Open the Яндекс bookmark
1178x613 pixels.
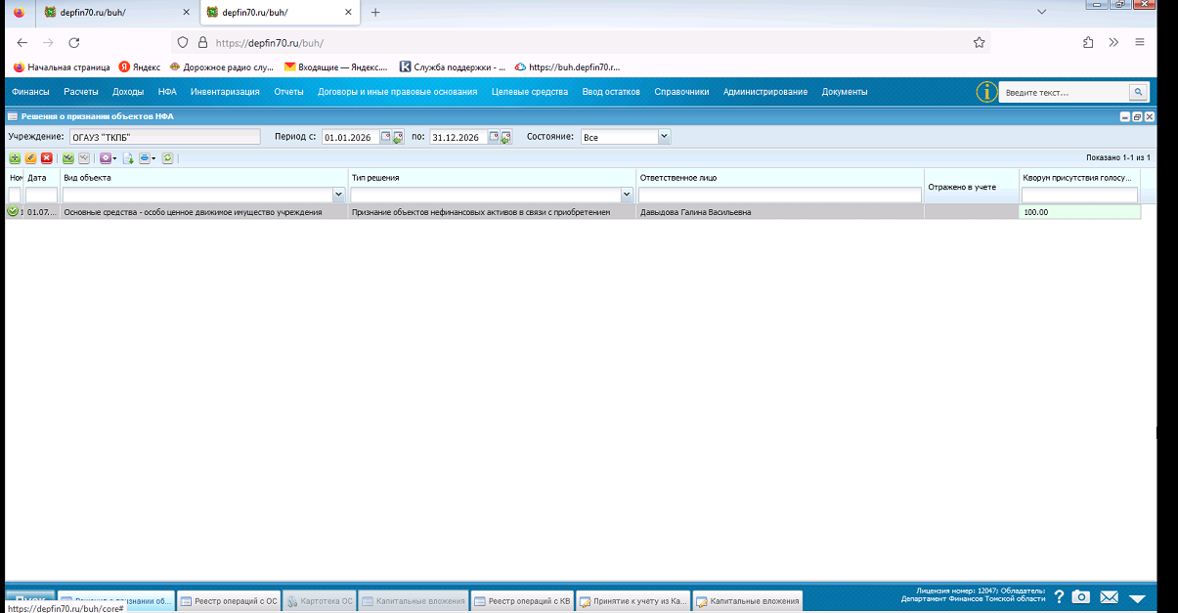click(140, 67)
